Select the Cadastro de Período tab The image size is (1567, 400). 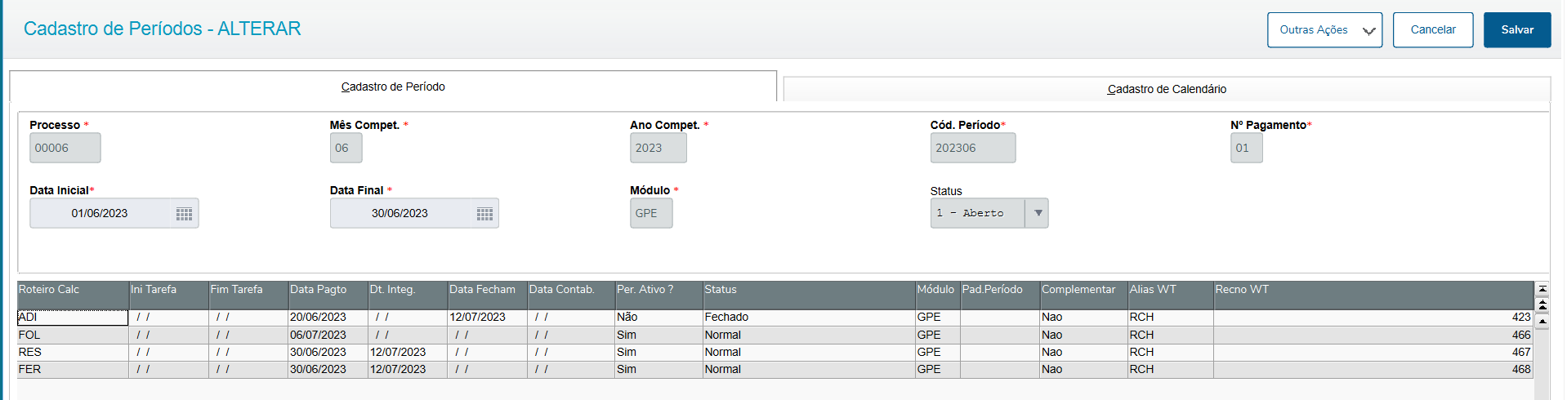tap(393, 87)
